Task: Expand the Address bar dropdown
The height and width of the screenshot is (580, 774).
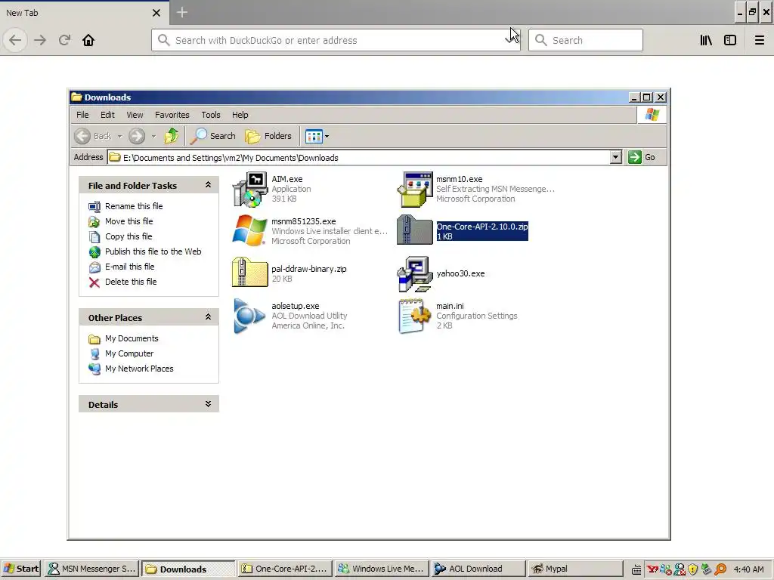Action: pyautogui.click(x=615, y=157)
